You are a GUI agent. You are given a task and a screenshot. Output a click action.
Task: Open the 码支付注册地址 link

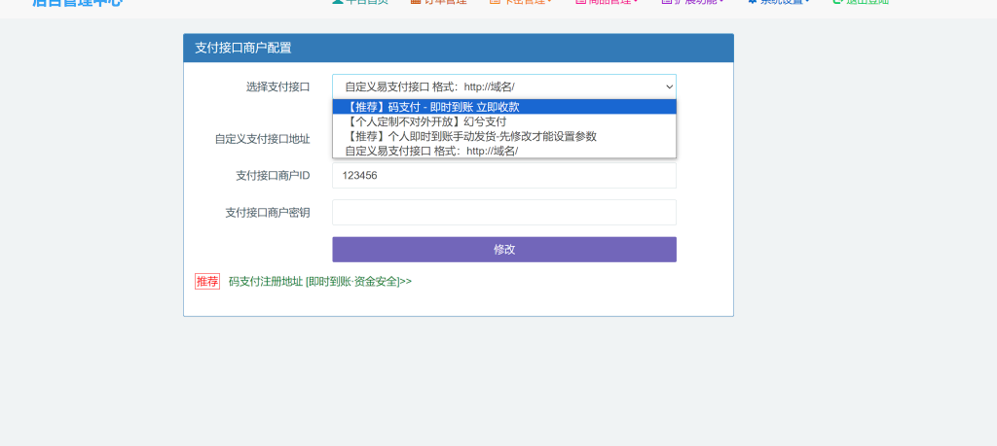pos(319,282)
